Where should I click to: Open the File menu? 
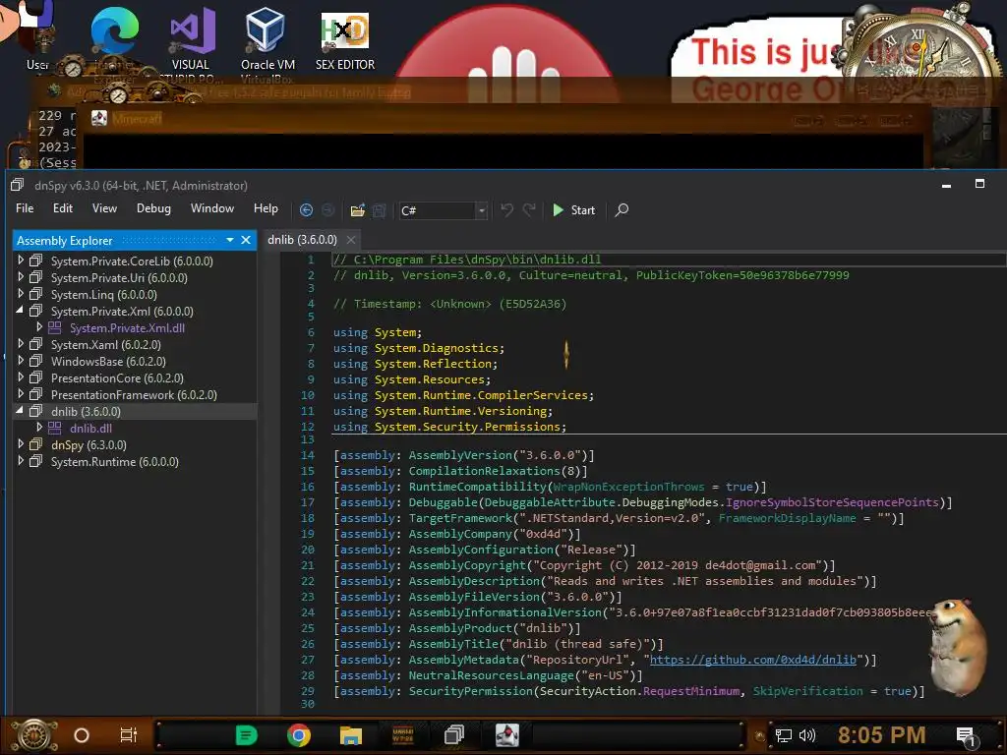25,208
